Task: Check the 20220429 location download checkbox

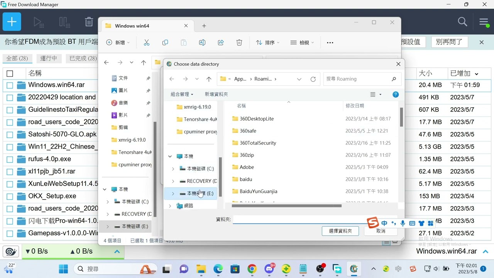Action: [10, 98]
